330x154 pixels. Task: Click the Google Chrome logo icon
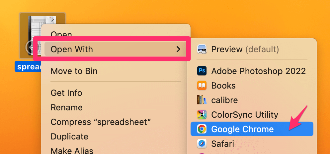point(202,129)
